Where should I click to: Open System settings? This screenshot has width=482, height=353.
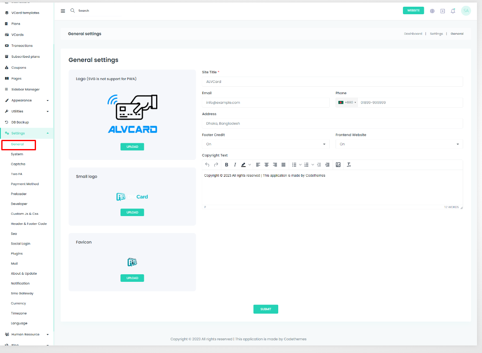coord(17,154)
